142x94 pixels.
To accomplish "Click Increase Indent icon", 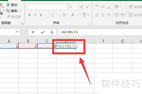I will (x=123, y=15).
